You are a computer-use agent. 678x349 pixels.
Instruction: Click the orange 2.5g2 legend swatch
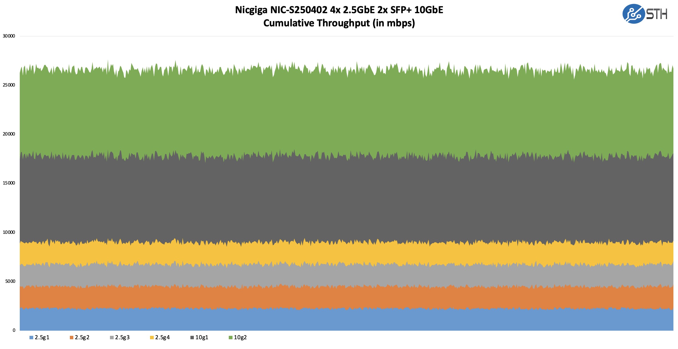(72, 338)
